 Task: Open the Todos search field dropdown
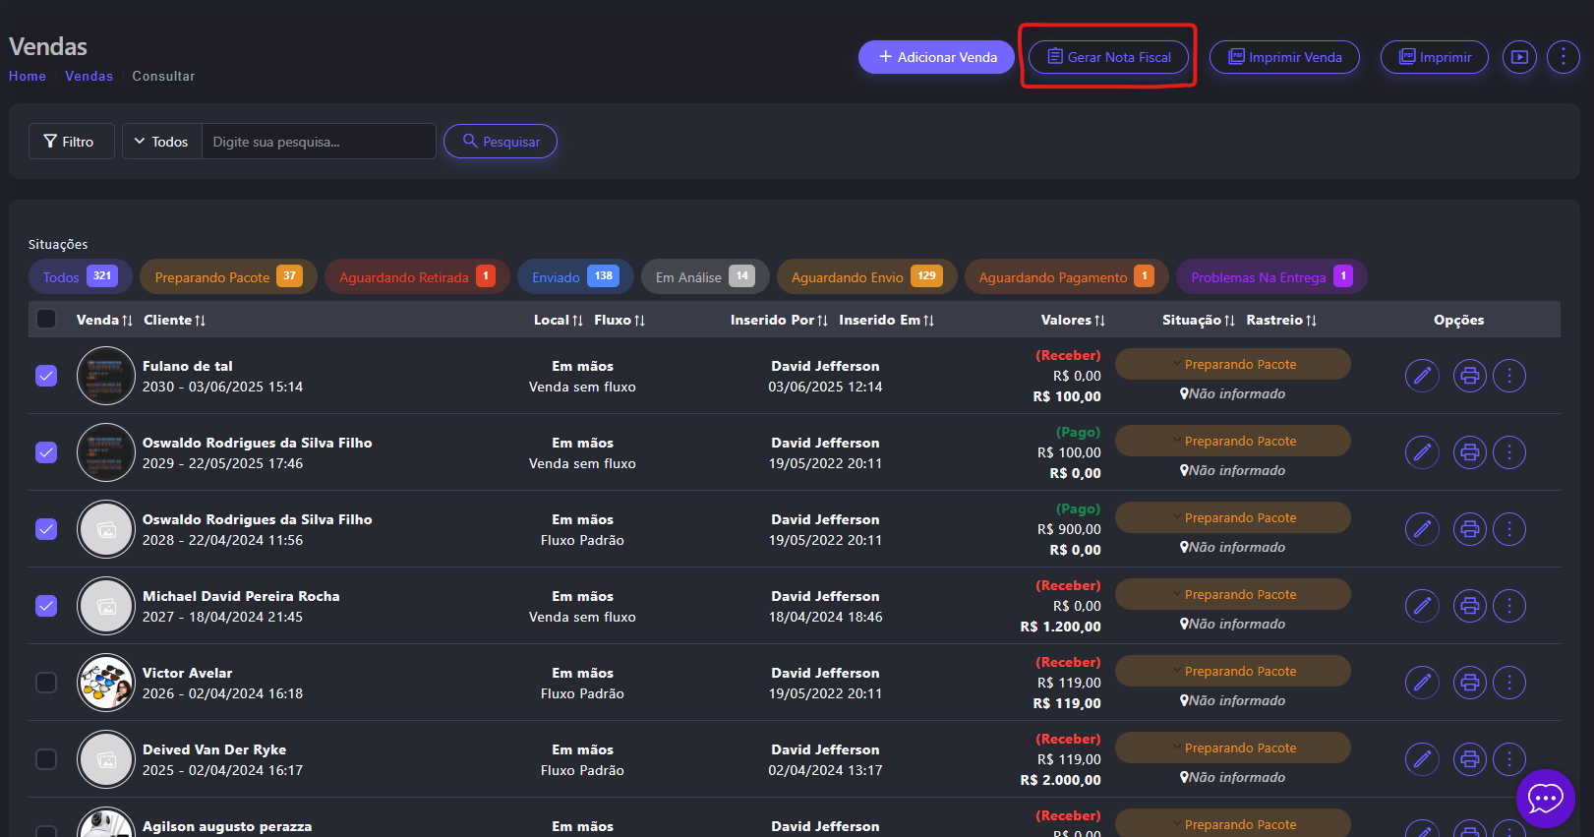(161, 142)
